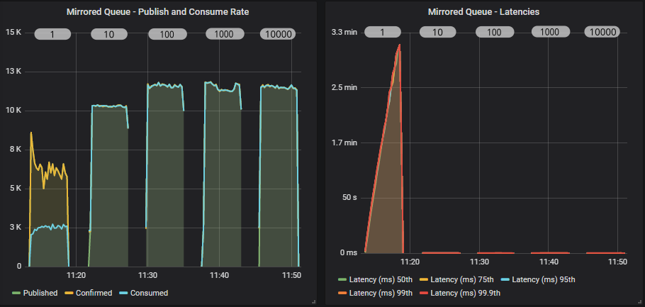
Task: Open the Mirrored Queue - Latencies panel title menu
Action: (x=483, y=11)
